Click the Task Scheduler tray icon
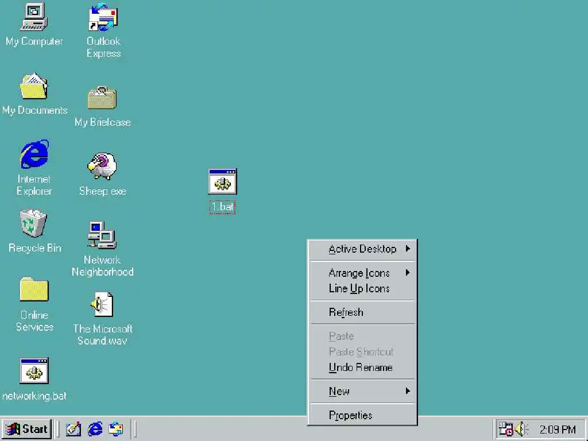 (505, 429)
